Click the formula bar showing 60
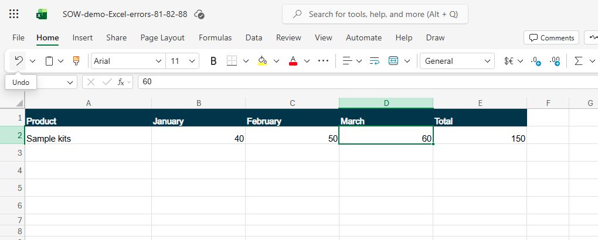 point(368,82)
